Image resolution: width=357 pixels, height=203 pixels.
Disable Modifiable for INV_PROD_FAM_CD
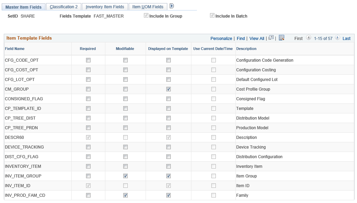pyautogui.click(x=125, y=195)
